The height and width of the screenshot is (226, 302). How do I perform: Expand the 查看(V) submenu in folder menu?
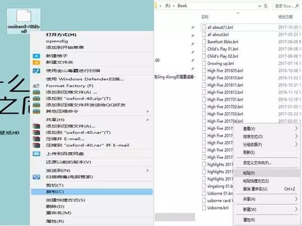tap(296, 129)
